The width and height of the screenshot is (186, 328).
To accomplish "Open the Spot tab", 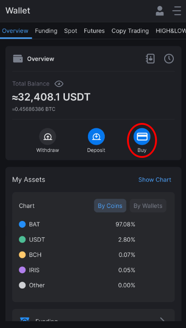I will [70, 31].
